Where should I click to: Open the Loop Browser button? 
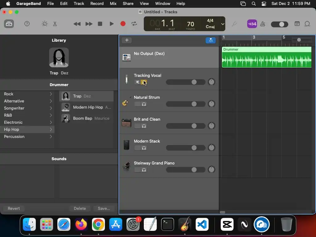307,24
